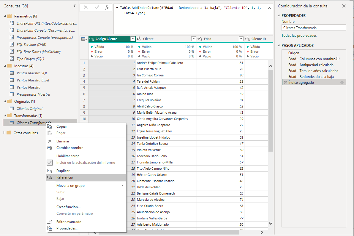Click the vertical scrollbar thumb of the data grid
354x236 pixels.
[x=271, y=110]
